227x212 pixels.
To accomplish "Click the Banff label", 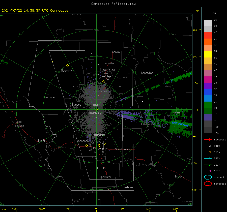I will pos(42,141).
